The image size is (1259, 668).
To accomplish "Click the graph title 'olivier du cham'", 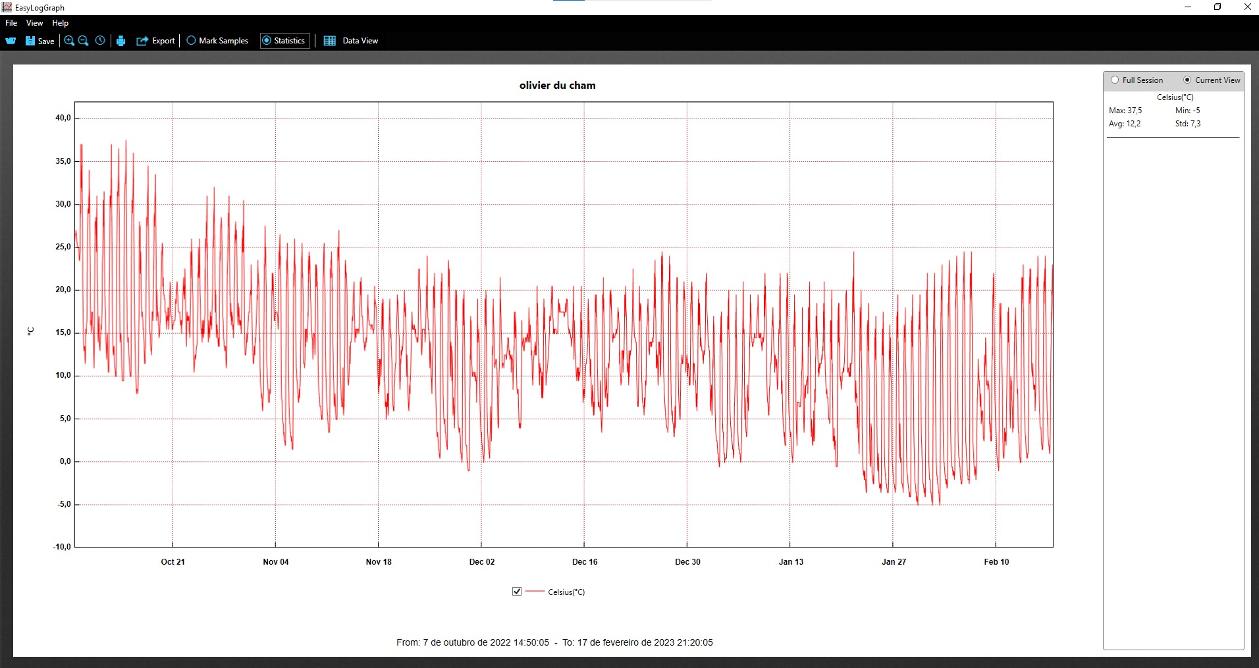I will coord(557,86).
